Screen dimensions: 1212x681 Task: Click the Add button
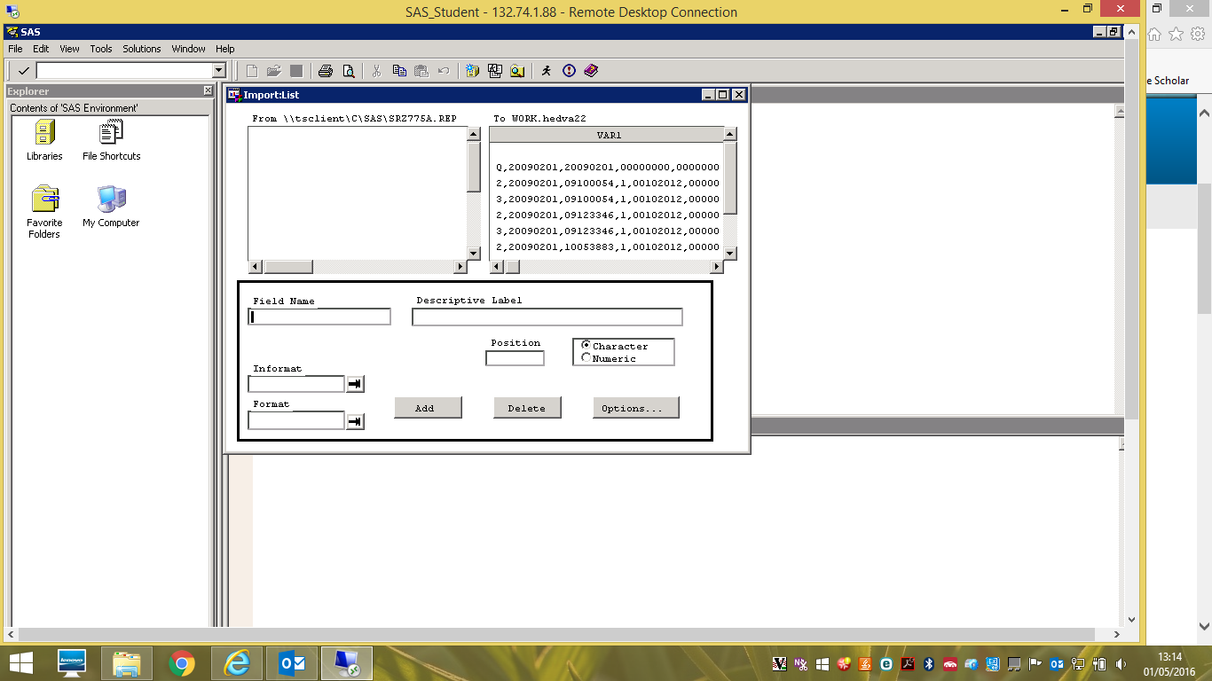428,407
